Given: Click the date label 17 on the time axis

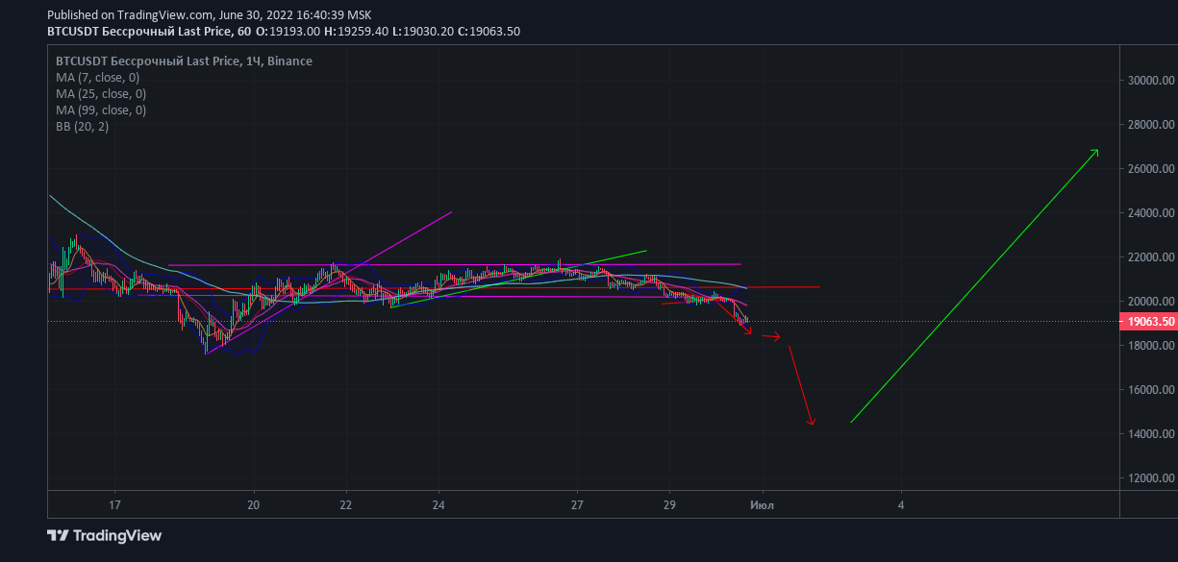Looking at the screenshot, I should 114,504.
